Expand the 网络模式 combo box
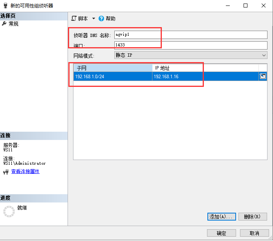The image size is (273, 241). click(x=191, y=55)
